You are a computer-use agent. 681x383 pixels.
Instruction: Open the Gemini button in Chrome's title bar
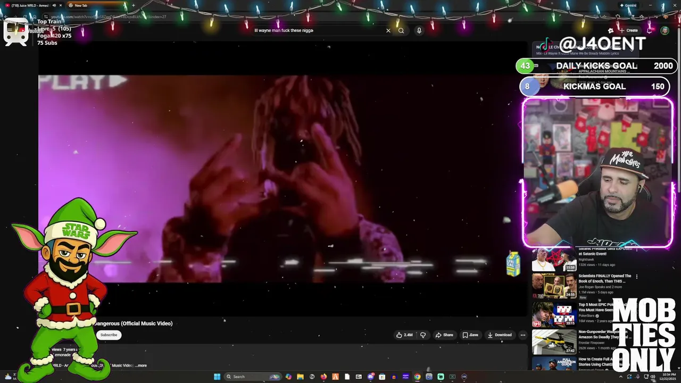[628, 5]
